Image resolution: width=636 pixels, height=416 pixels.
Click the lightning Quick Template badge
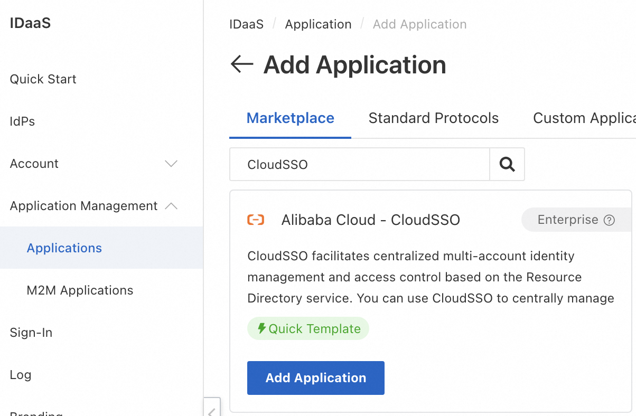tap(308, 329)
